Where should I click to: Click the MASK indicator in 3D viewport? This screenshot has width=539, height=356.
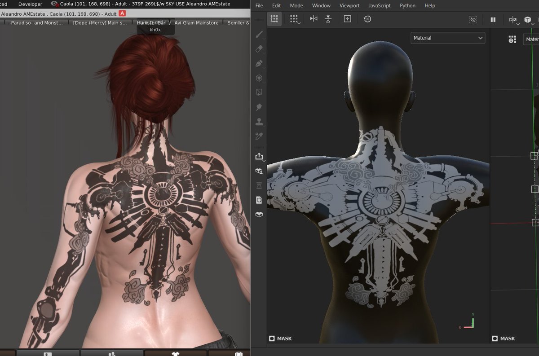[280, 338]
